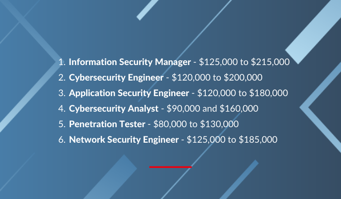Select the Network Security Engineer title

tap(124, 139)
